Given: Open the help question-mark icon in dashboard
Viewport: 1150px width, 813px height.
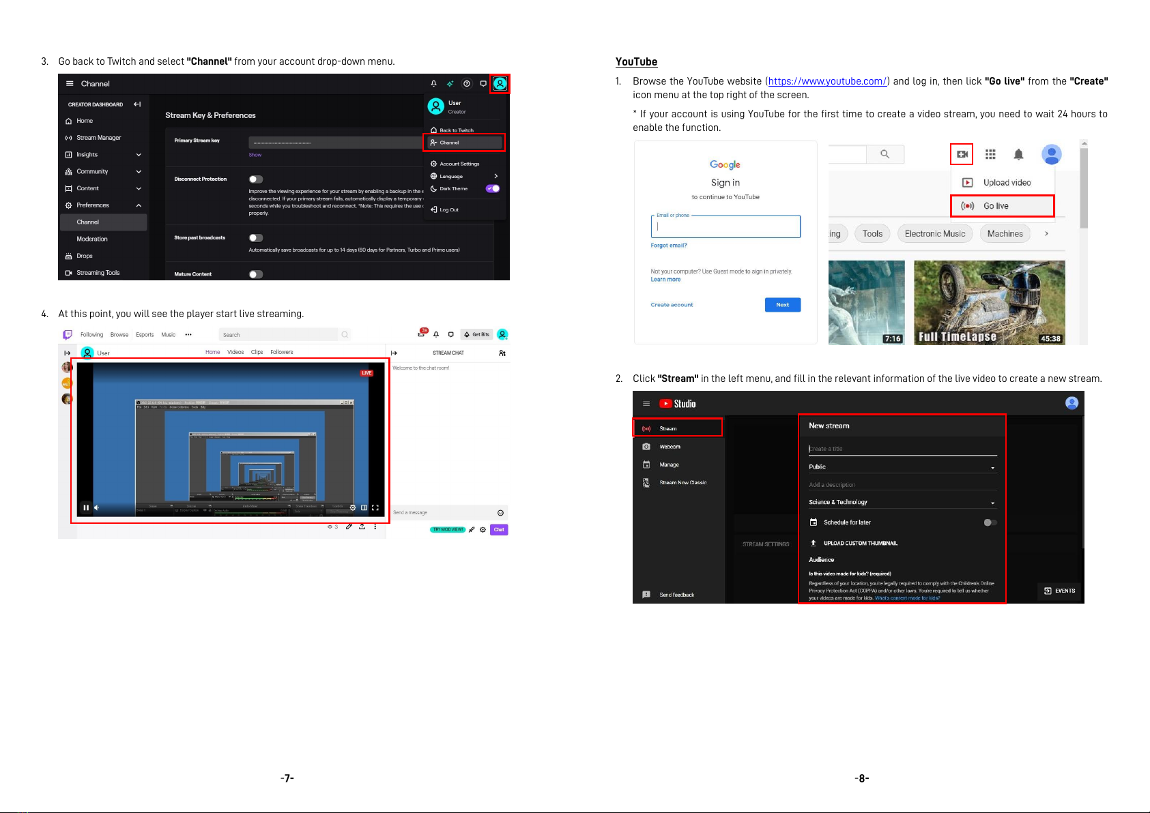Looking at the screenshot, I should 467,84.
